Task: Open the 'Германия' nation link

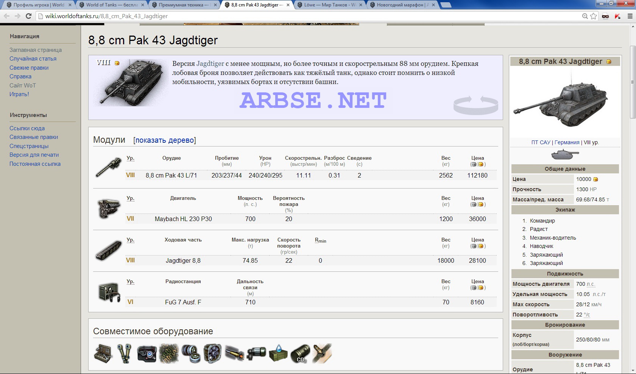Action: 567,142
